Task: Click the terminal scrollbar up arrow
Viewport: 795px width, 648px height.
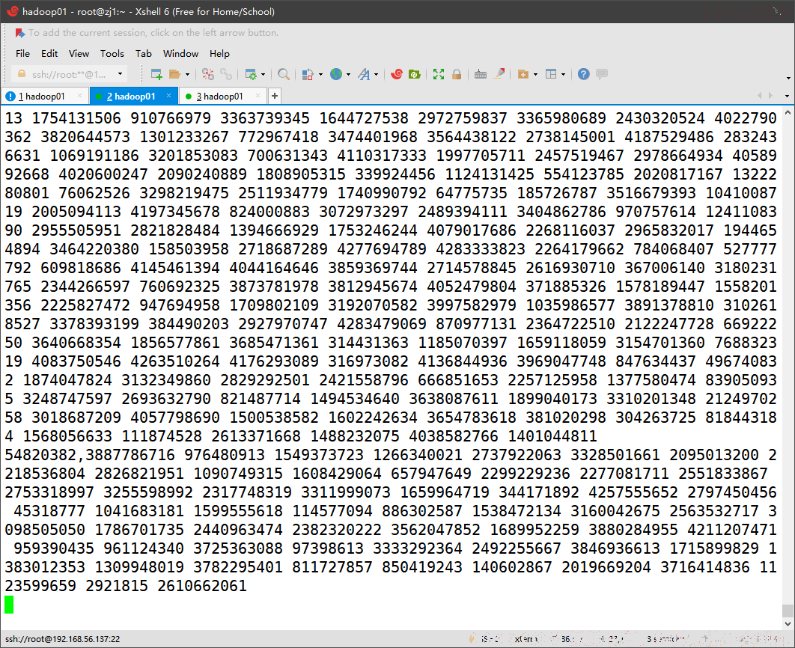Action: 788,112
